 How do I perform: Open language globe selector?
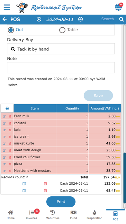coord(119,7)
